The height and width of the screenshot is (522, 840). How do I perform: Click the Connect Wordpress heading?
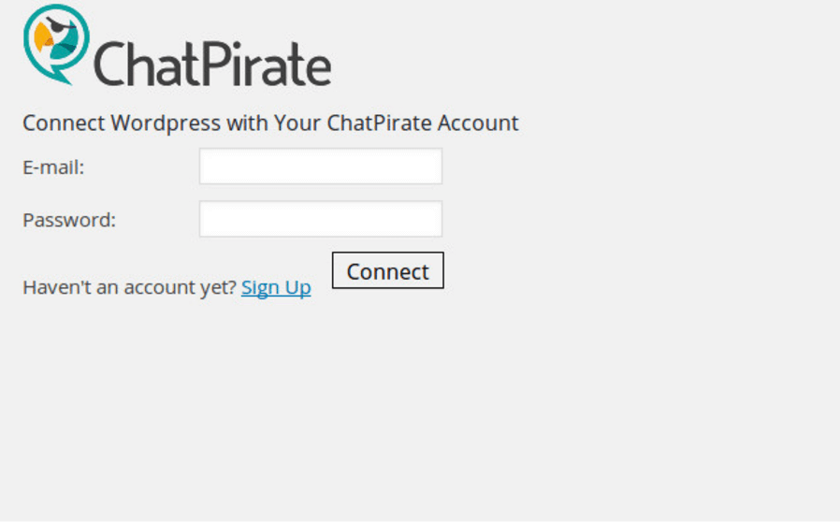270,123
